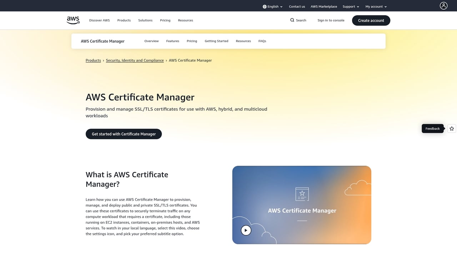Image resolution: width=457 pixels, height=257 pixels.
Task: Open the FAQs section
Action: click(262, 41)
